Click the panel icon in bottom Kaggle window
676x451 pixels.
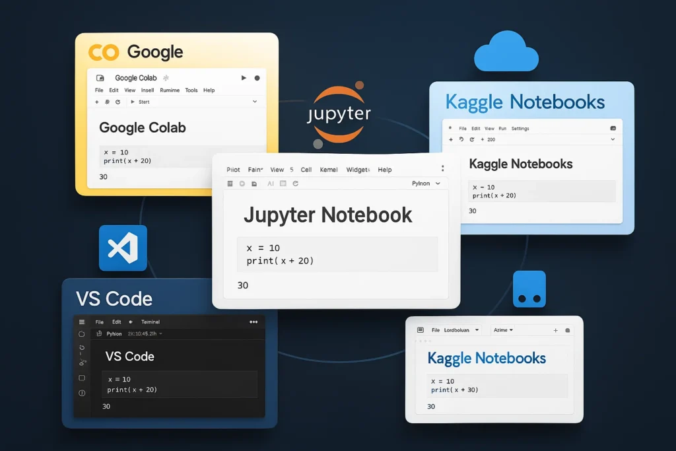point(421,330)
